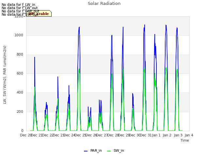Click the green SW_in legend line swatch
Viewport: 209px width, 157px height.
click(x=109, y=151)
